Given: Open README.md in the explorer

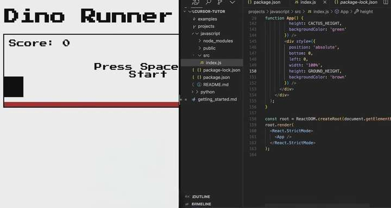Looking at the screenshot, I should pyautogui.click(x=216, y=85).
